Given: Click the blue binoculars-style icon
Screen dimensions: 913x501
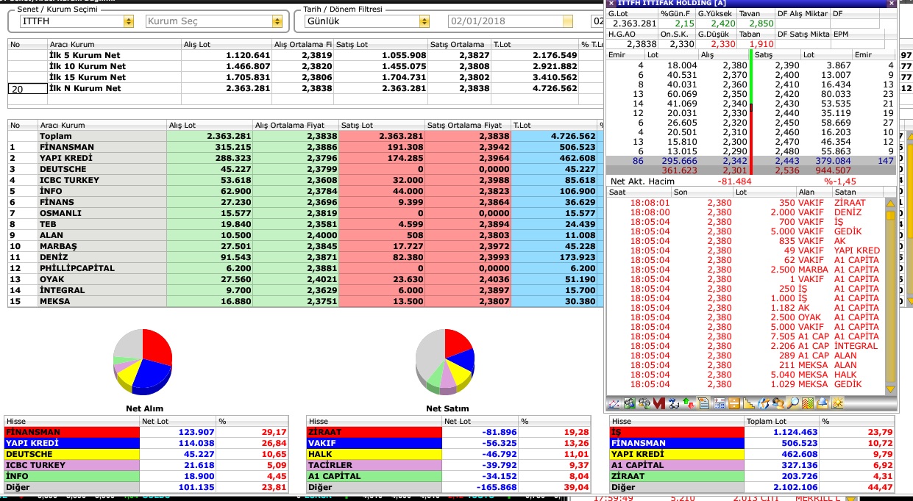Looking at the screenshot, I should pos(673,403).
